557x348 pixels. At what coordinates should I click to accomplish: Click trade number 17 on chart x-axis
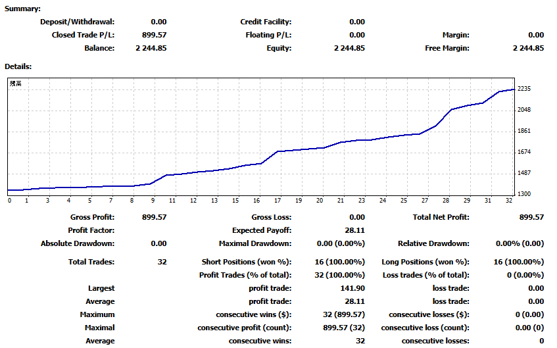pyautogui.click(x=278, y=201)
